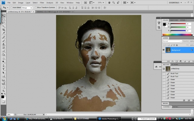The image size is (194, 121).
Task: Launch Bridge from the application bar
Action: (x=85, y=3)
